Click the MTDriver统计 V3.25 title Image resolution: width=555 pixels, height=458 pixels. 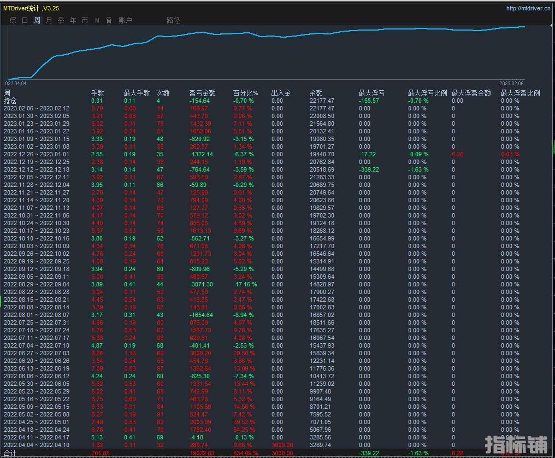point(31,8)
